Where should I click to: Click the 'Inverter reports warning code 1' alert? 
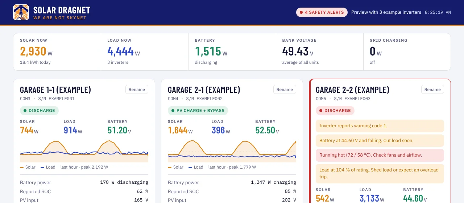(x=380, y=126)
